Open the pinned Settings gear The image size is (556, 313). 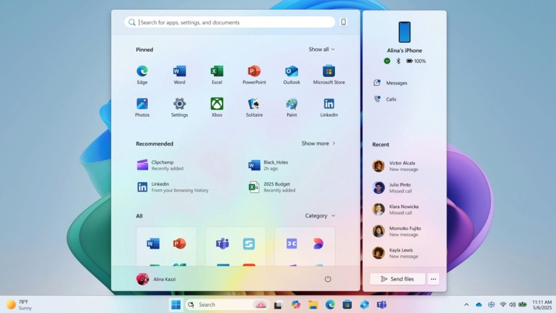[179, 107]
